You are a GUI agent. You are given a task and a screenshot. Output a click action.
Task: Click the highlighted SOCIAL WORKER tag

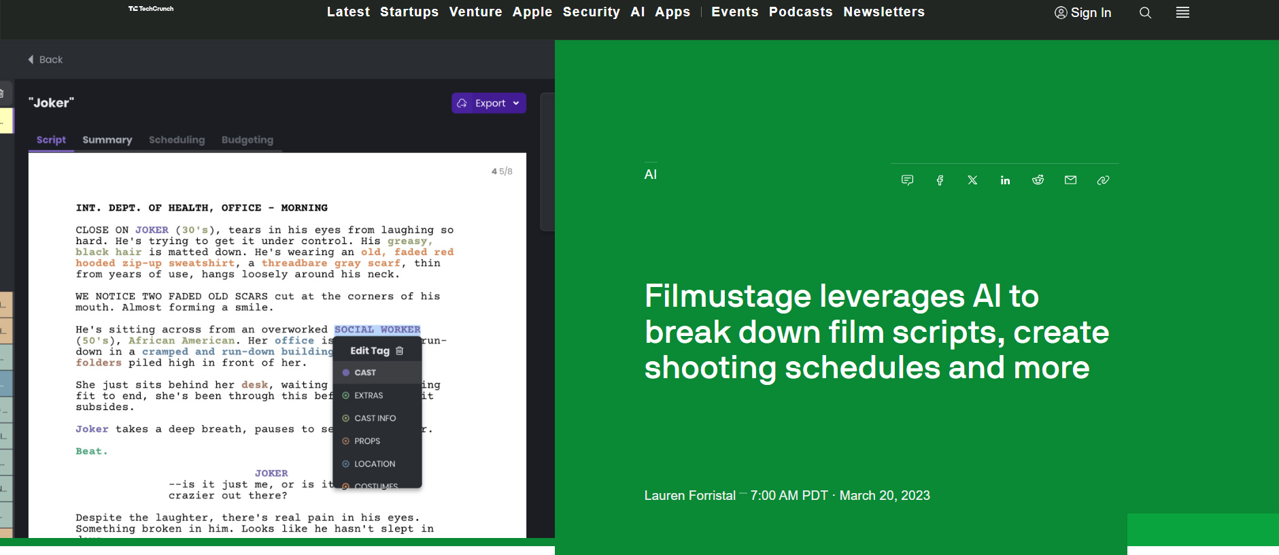377,330
